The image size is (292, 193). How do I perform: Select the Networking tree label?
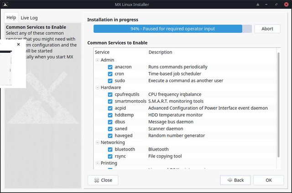pyautogui.click(x=113, y=142)
